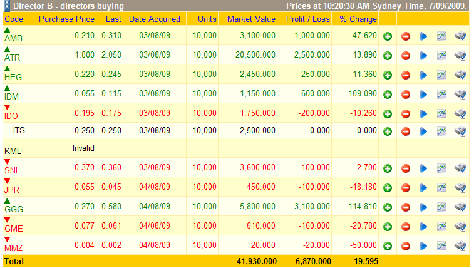Open the KML stock code link
This screenshot has width=474, height=268.
click(x=13, y=151)
